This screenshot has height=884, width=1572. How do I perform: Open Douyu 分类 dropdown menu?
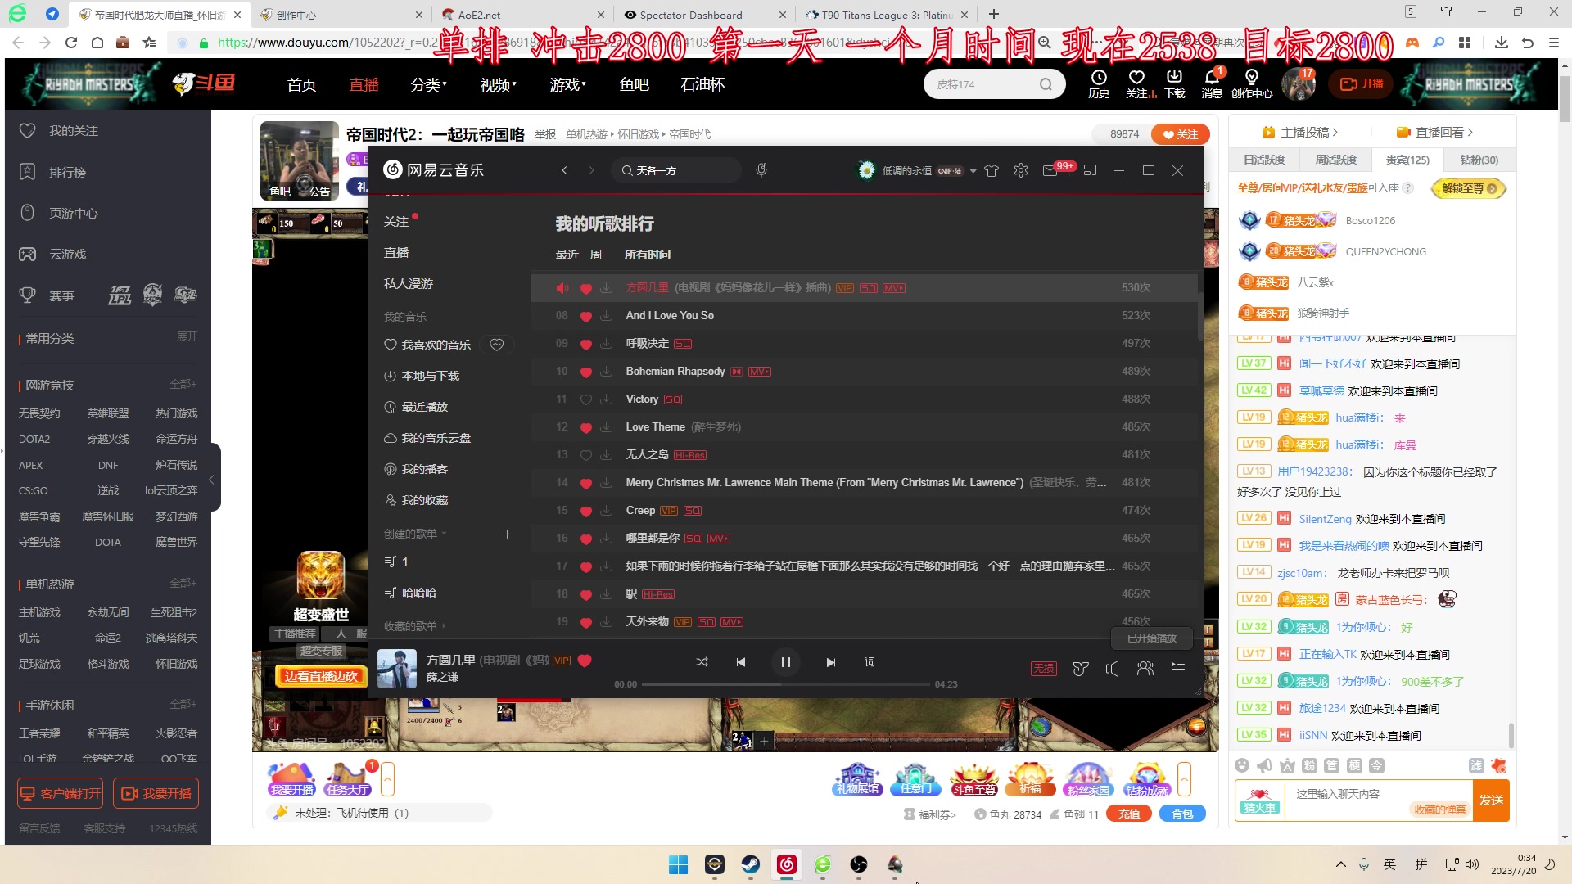[428, 84]
